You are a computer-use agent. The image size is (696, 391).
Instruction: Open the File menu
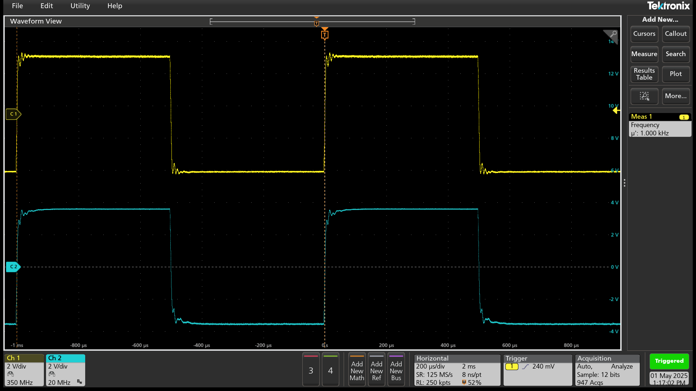(17, 6)
